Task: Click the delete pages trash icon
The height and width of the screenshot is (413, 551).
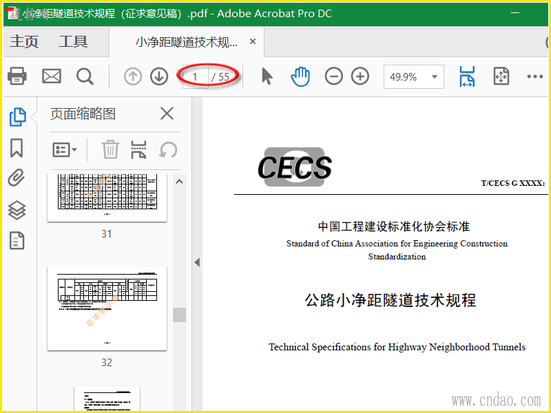Action: [x=110, y=149]
